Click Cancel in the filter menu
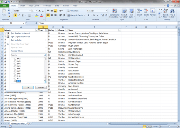The image size is (180, 128). point(41,88)
